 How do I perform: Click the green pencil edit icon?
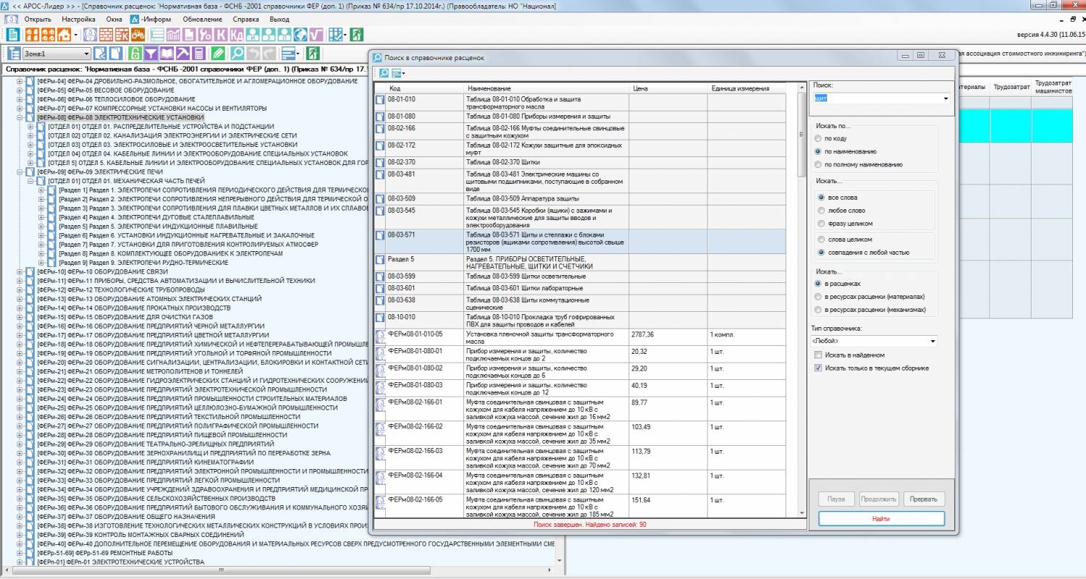point(218,54)
